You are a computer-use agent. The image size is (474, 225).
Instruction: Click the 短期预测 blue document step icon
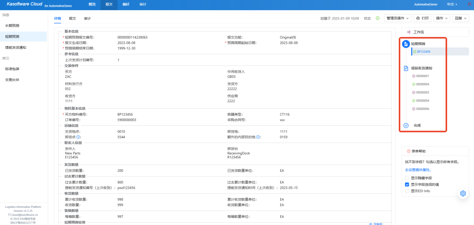406,44
